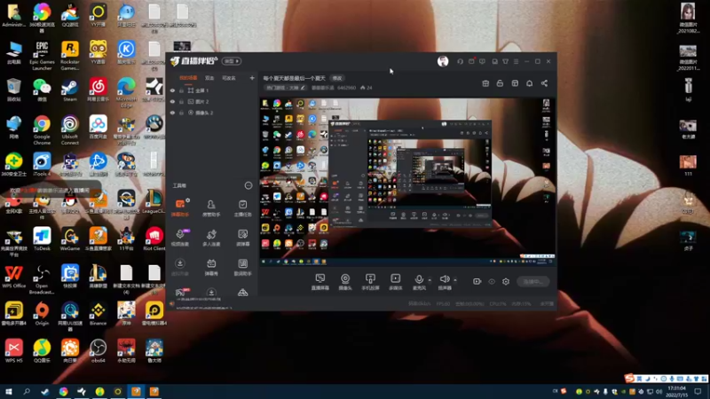Expand the speaker volume arrow
Screen dimensions: 710x399
[455, 279]
